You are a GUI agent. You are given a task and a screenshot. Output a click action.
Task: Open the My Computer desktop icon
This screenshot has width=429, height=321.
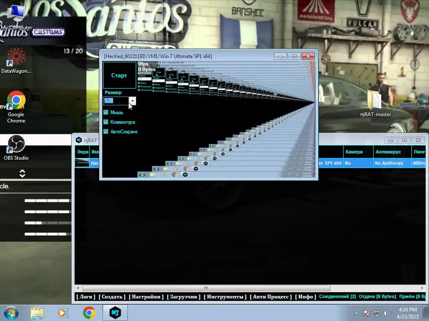tap(16, 18)
